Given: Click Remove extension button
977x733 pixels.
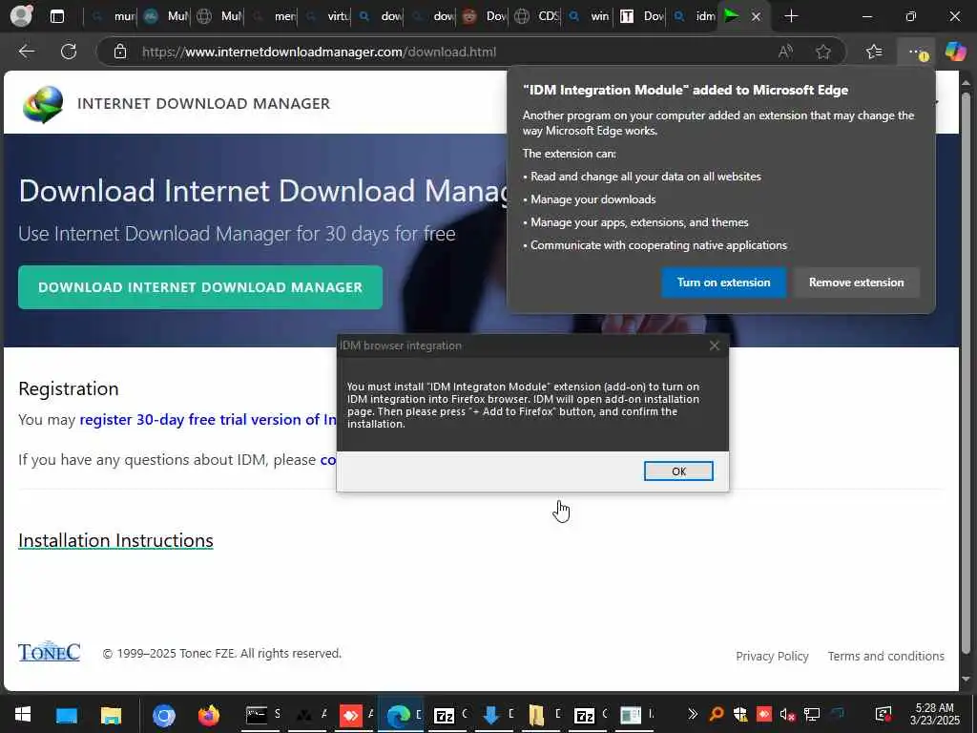Looking at the screenshot, I should (856, 283).
